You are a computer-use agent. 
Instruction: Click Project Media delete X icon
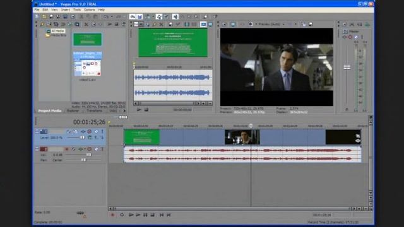[x=86, y=25]
